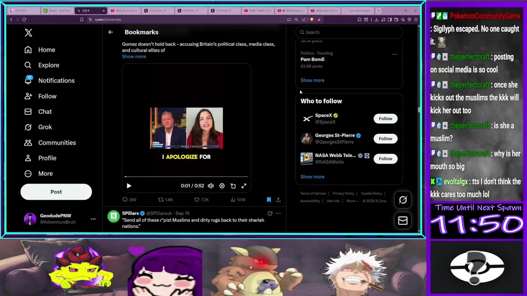Click the browser bookmark page icon

(x=82, y=19)
